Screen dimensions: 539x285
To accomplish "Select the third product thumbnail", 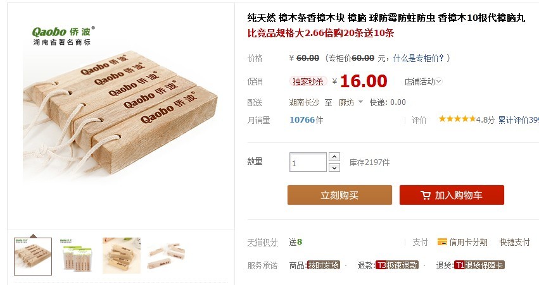I will point(122,256).
